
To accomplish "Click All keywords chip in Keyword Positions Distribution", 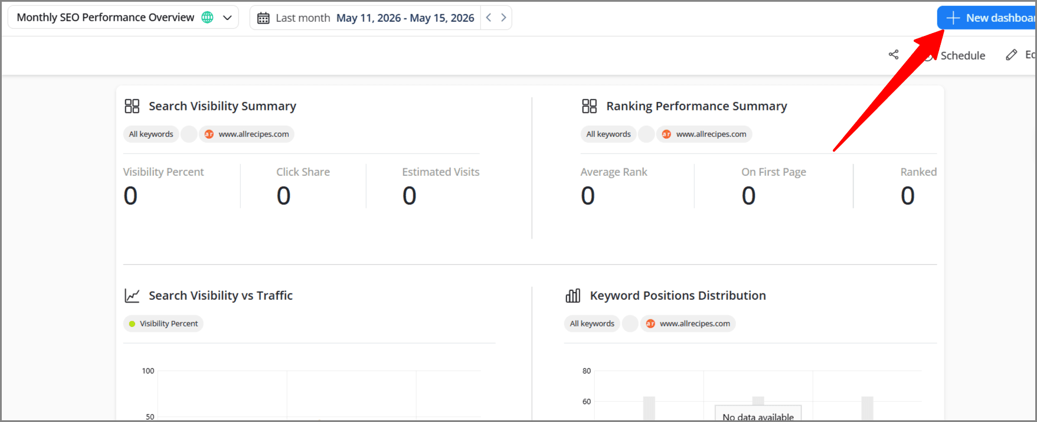I will tap(592, 323).
